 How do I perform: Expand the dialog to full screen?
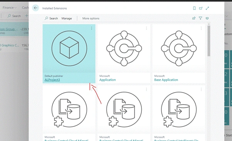207,8
